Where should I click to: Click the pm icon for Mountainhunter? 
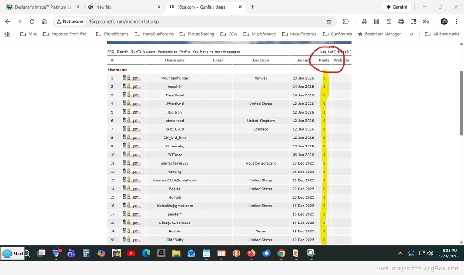tap(136, 78)
